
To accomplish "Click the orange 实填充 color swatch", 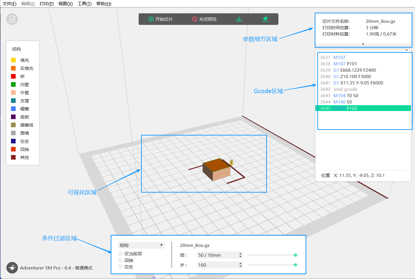I will coord(13,68).
